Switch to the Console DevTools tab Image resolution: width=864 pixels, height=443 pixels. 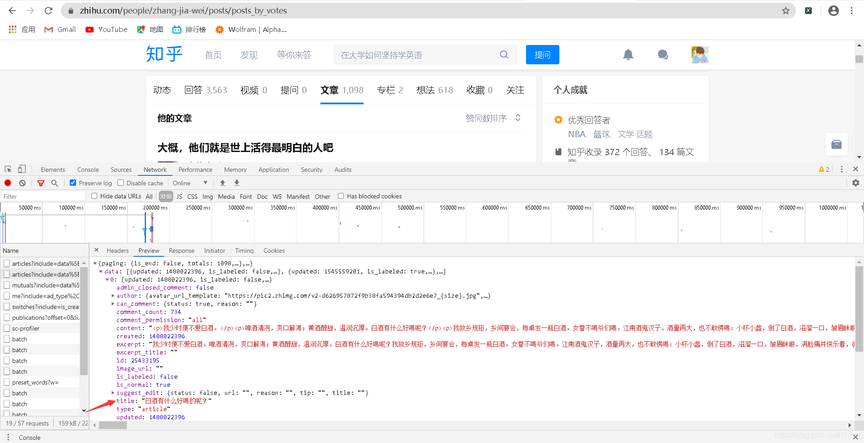(x=88, y=170)
